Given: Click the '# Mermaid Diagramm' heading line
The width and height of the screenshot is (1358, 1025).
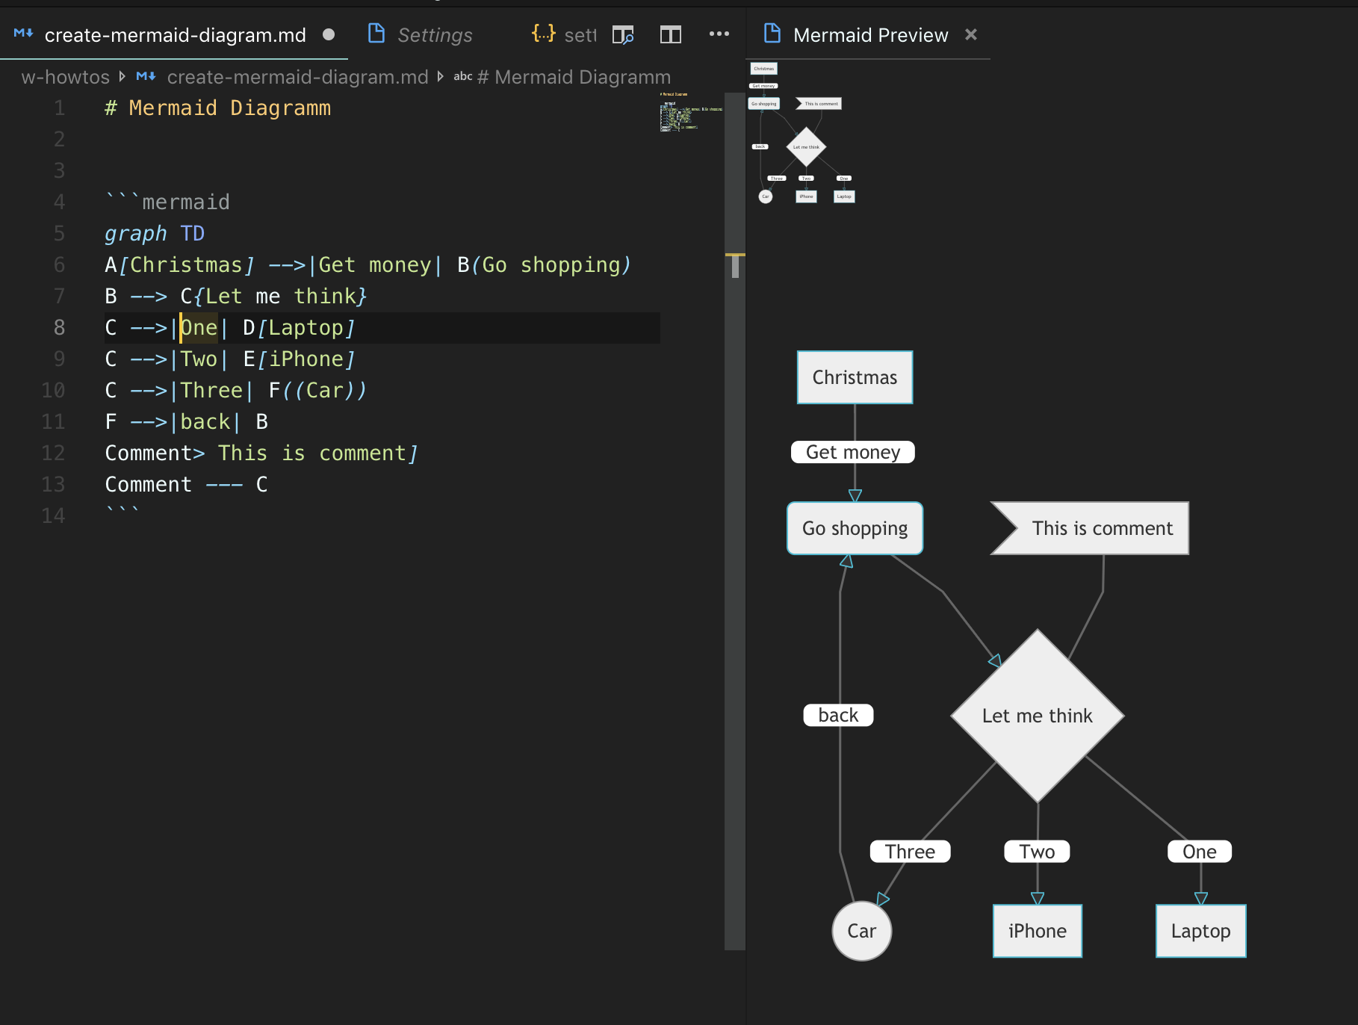Looking at the screenshot, I should coord(217,108).
